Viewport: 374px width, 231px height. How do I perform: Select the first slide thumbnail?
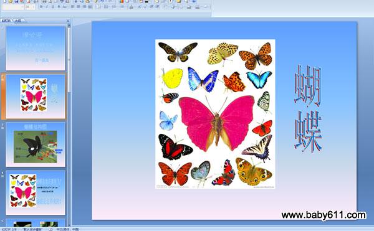(x=36, y=48)
